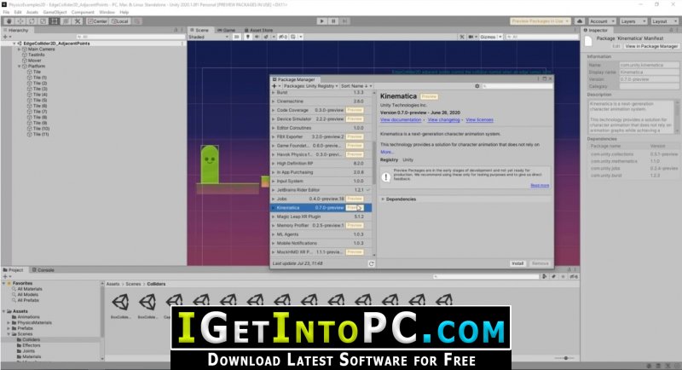This screenshot has width=682, height=370.
Task: Open View documentation link
Action: (x=401, y=119)
